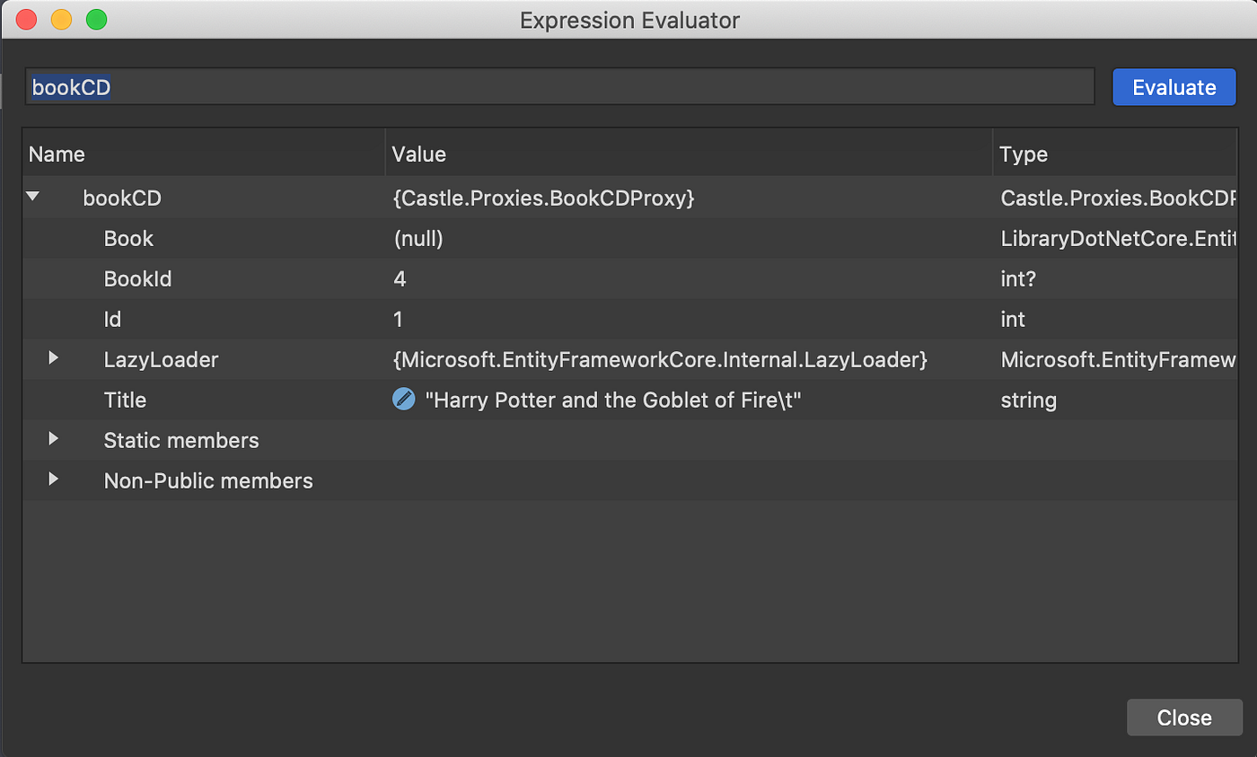The image size is (1257, 757).
Task: Expand Non-Public members
Action: click(54, 480)
